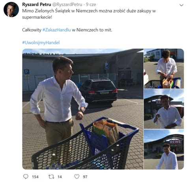Click the line 'w Niemczech to mit'

92,30
